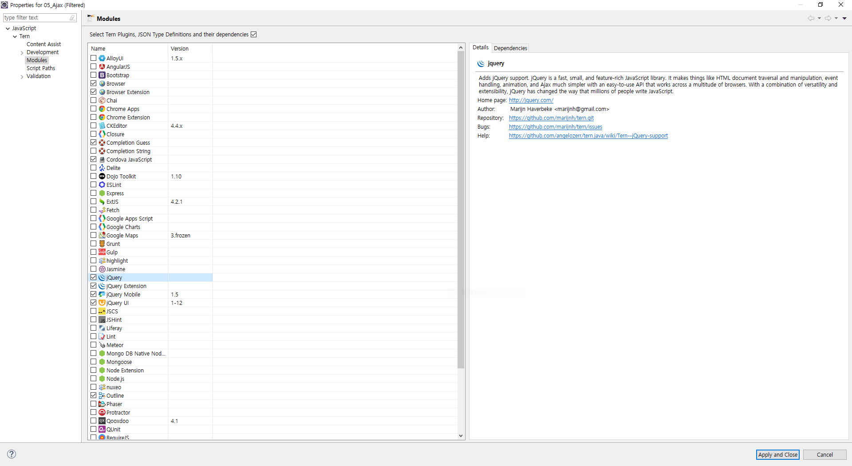Click the Qooxdoo module icon

(102, 421)
